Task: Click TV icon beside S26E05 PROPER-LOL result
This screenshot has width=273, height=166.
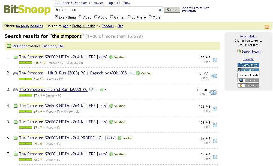Action: (16, 138)
